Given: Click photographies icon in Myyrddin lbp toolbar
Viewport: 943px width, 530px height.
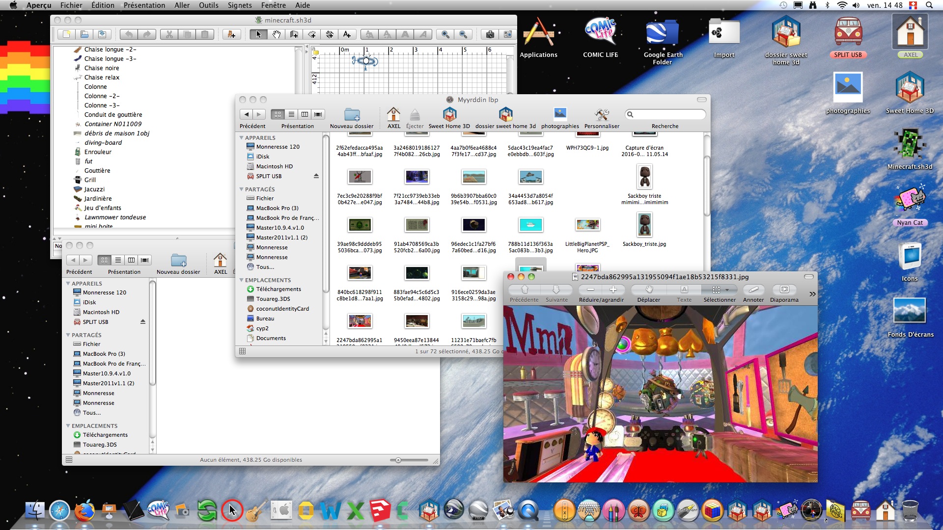Looking at the screenshot, I should 560,114.
